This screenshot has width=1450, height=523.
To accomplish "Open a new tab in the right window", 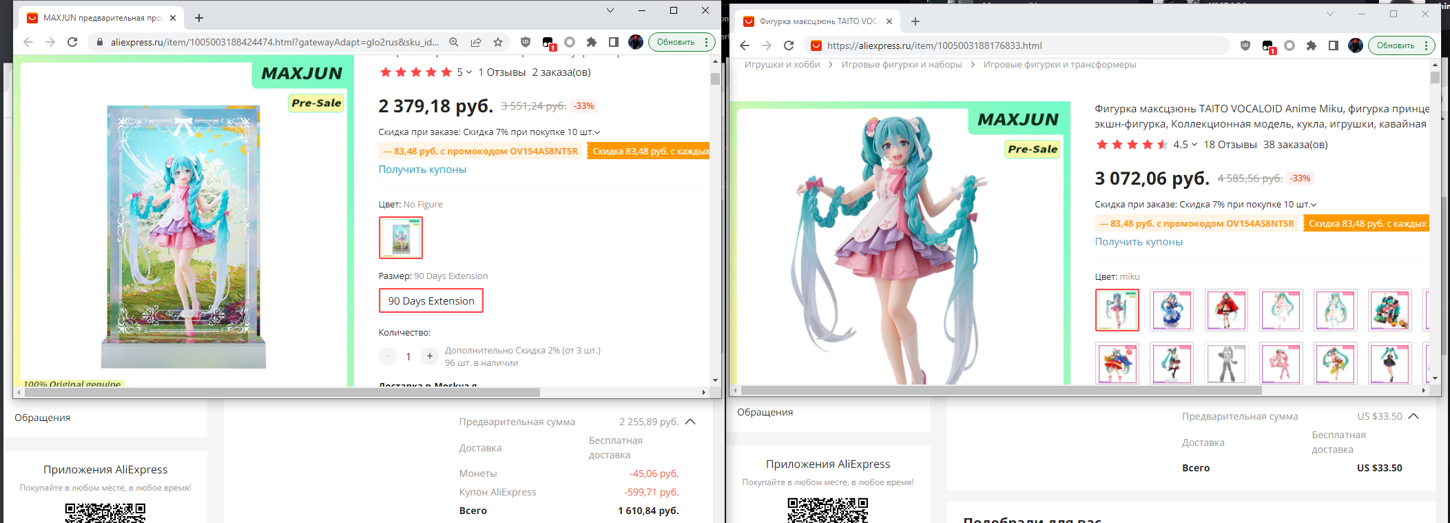I will 915,21.
